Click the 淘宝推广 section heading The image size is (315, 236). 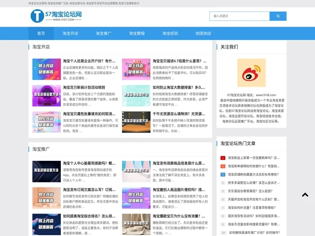41,149
